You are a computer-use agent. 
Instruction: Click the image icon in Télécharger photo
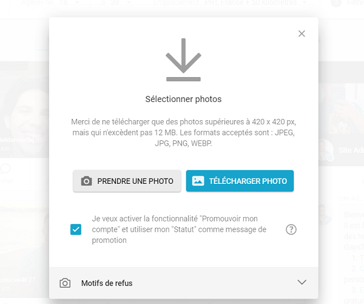[x=198, y=181]
